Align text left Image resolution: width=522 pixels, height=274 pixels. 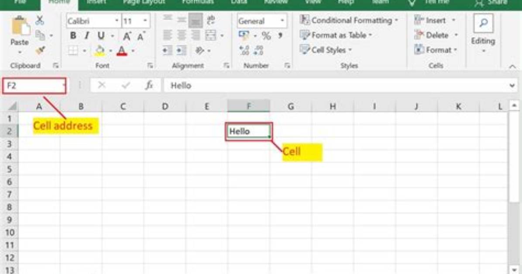(x=168, y=35)
